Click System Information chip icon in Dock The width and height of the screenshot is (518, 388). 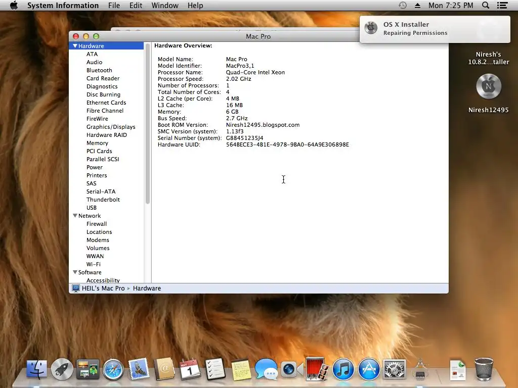[x=420, y=369]
